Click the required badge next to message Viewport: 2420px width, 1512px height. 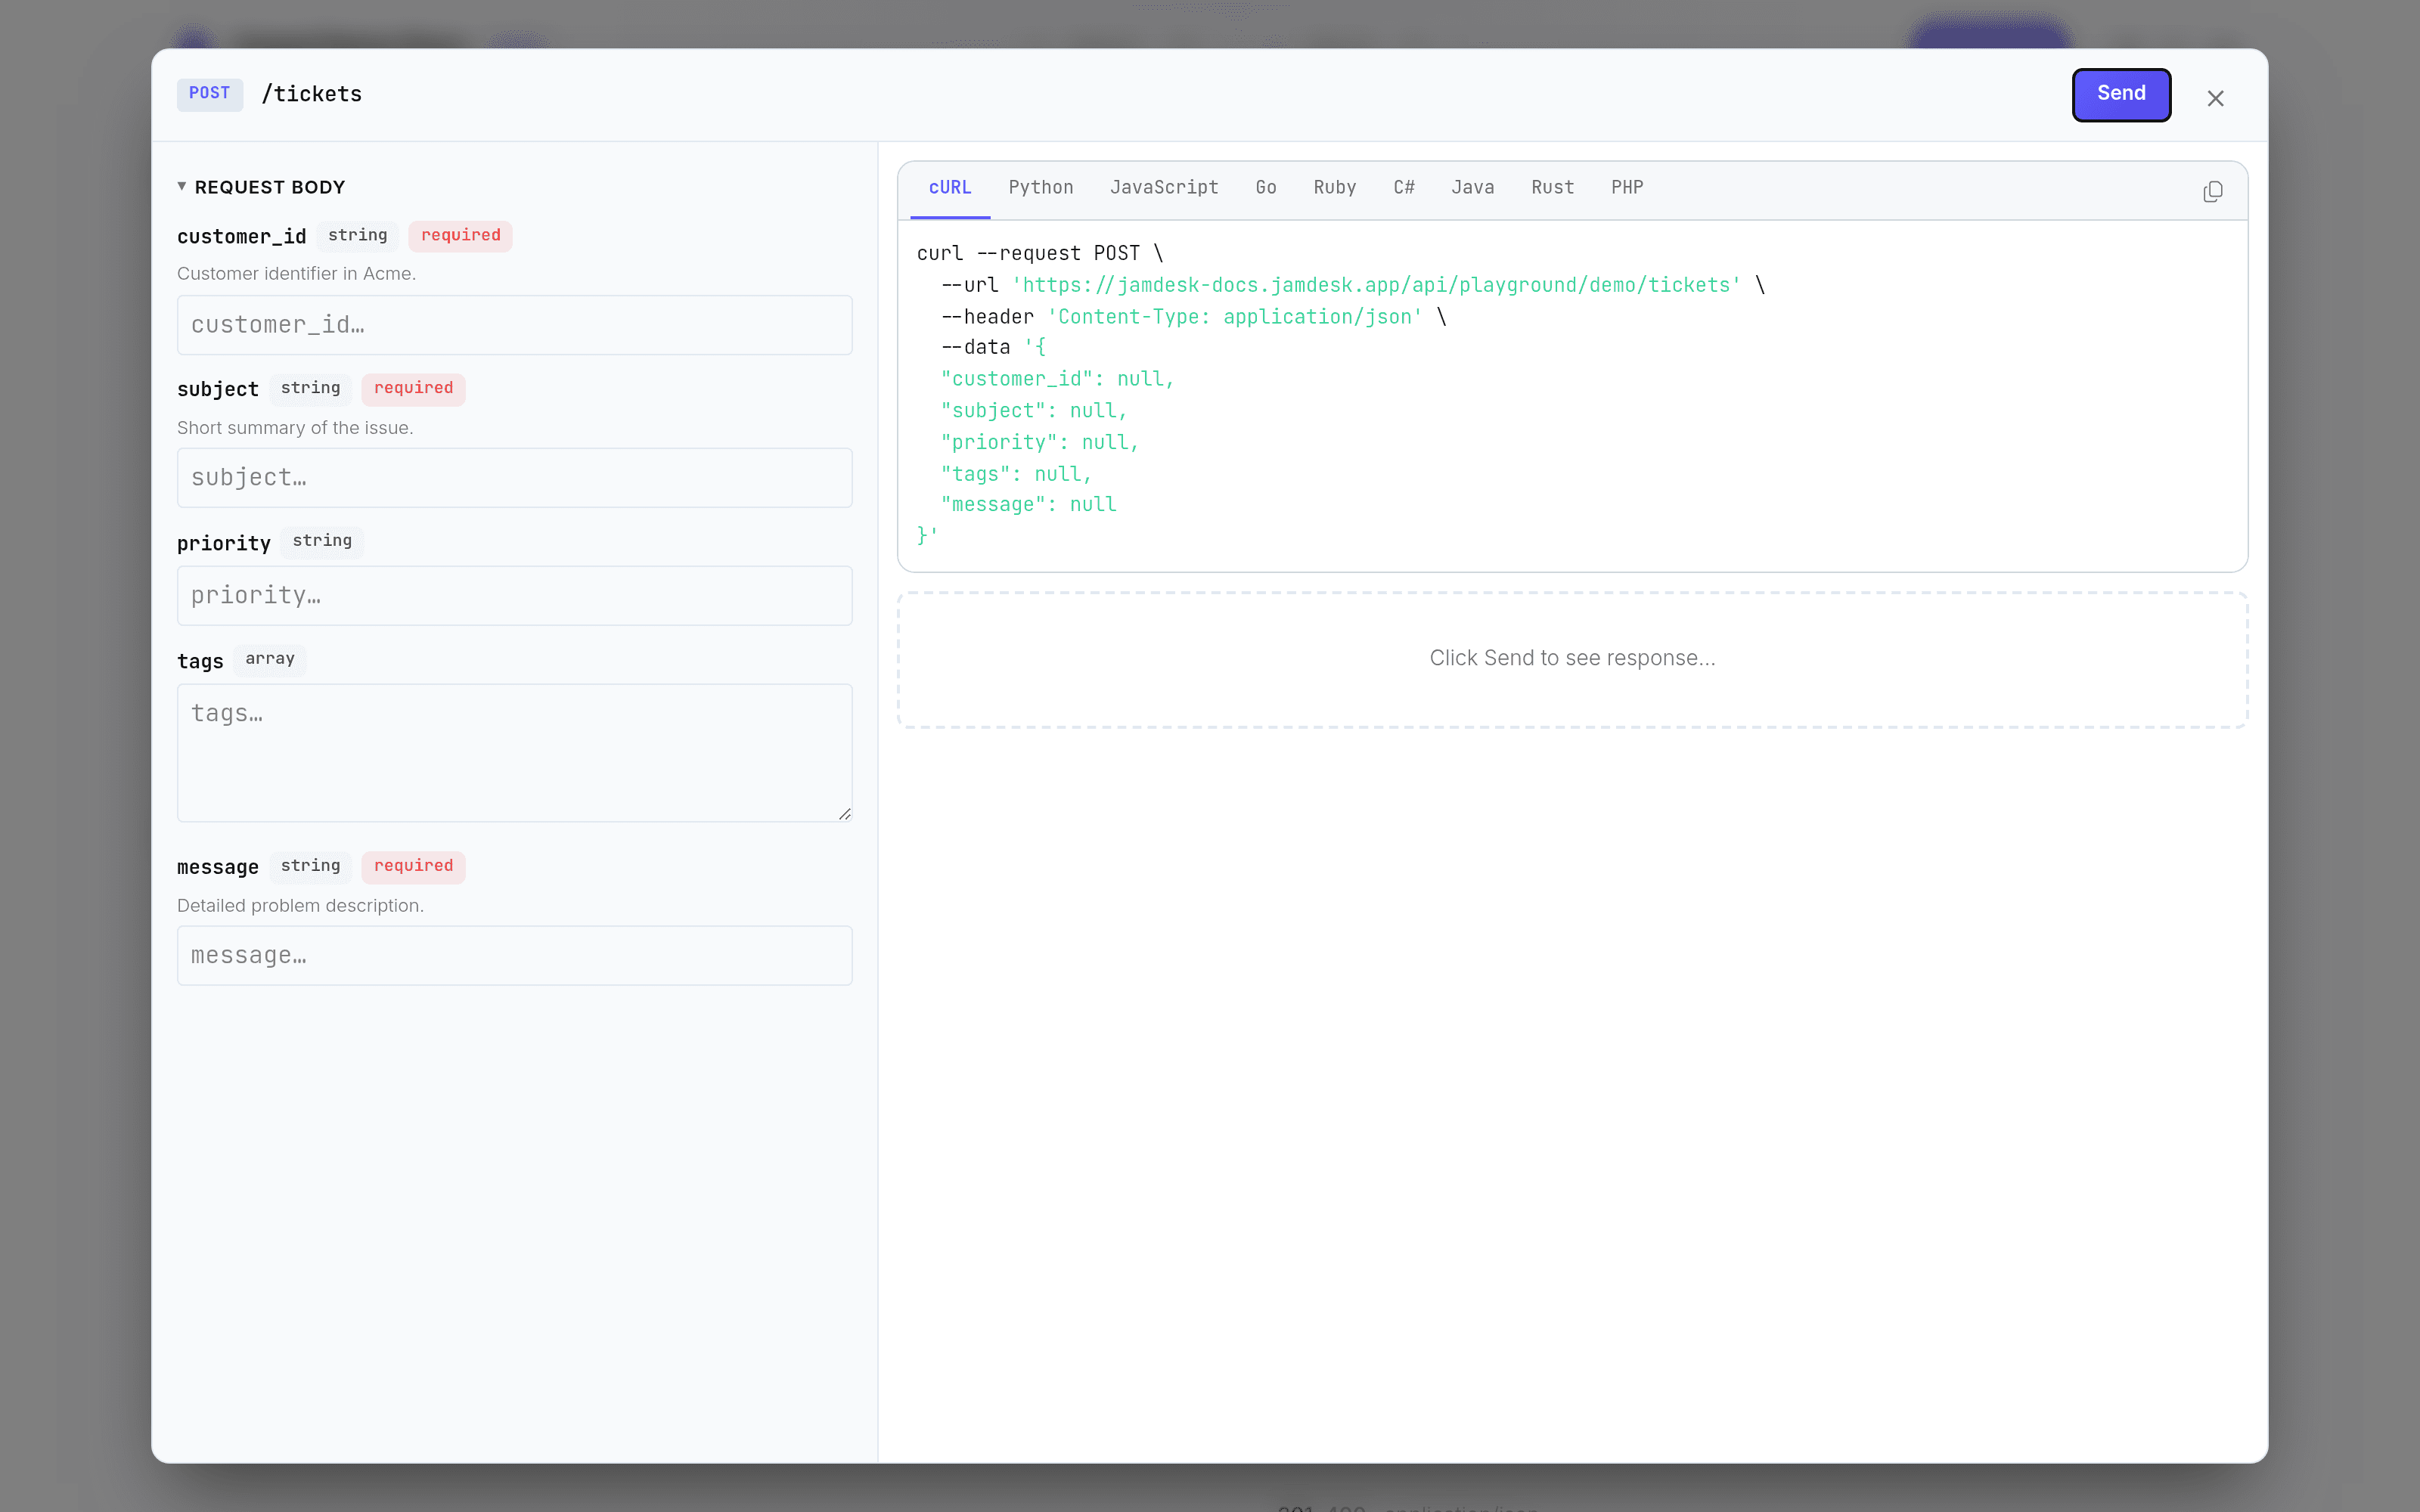tap(413, 867)
